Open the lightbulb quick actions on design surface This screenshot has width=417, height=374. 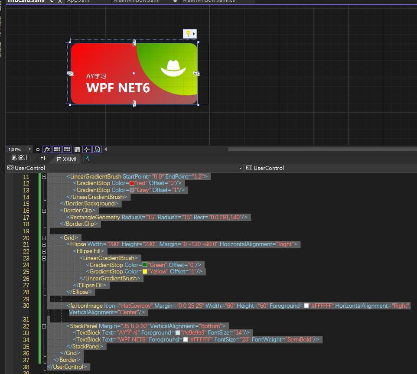pyautogui.click(x=188, y=33)
